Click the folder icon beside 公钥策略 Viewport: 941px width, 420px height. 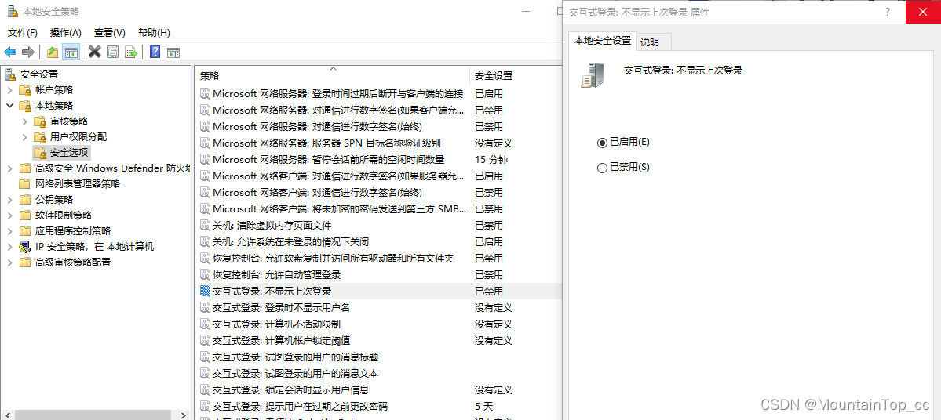(24, 200)
